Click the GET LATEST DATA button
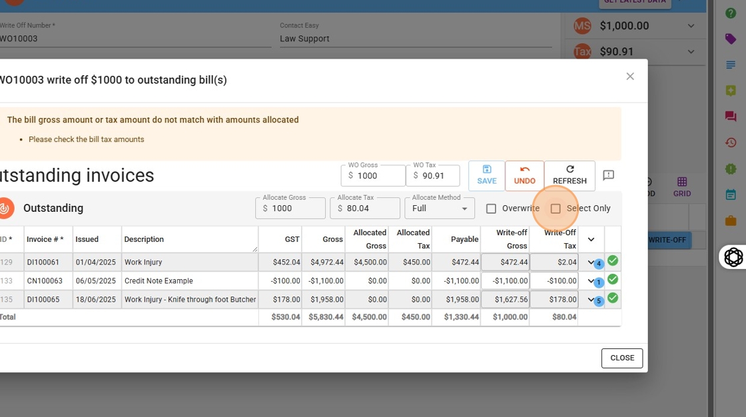This screenshot has width=746, height=417. [x=635, y=3]
